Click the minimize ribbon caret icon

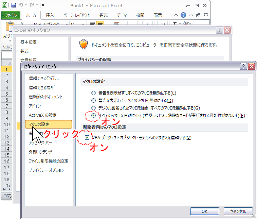[x=176, y=15]
